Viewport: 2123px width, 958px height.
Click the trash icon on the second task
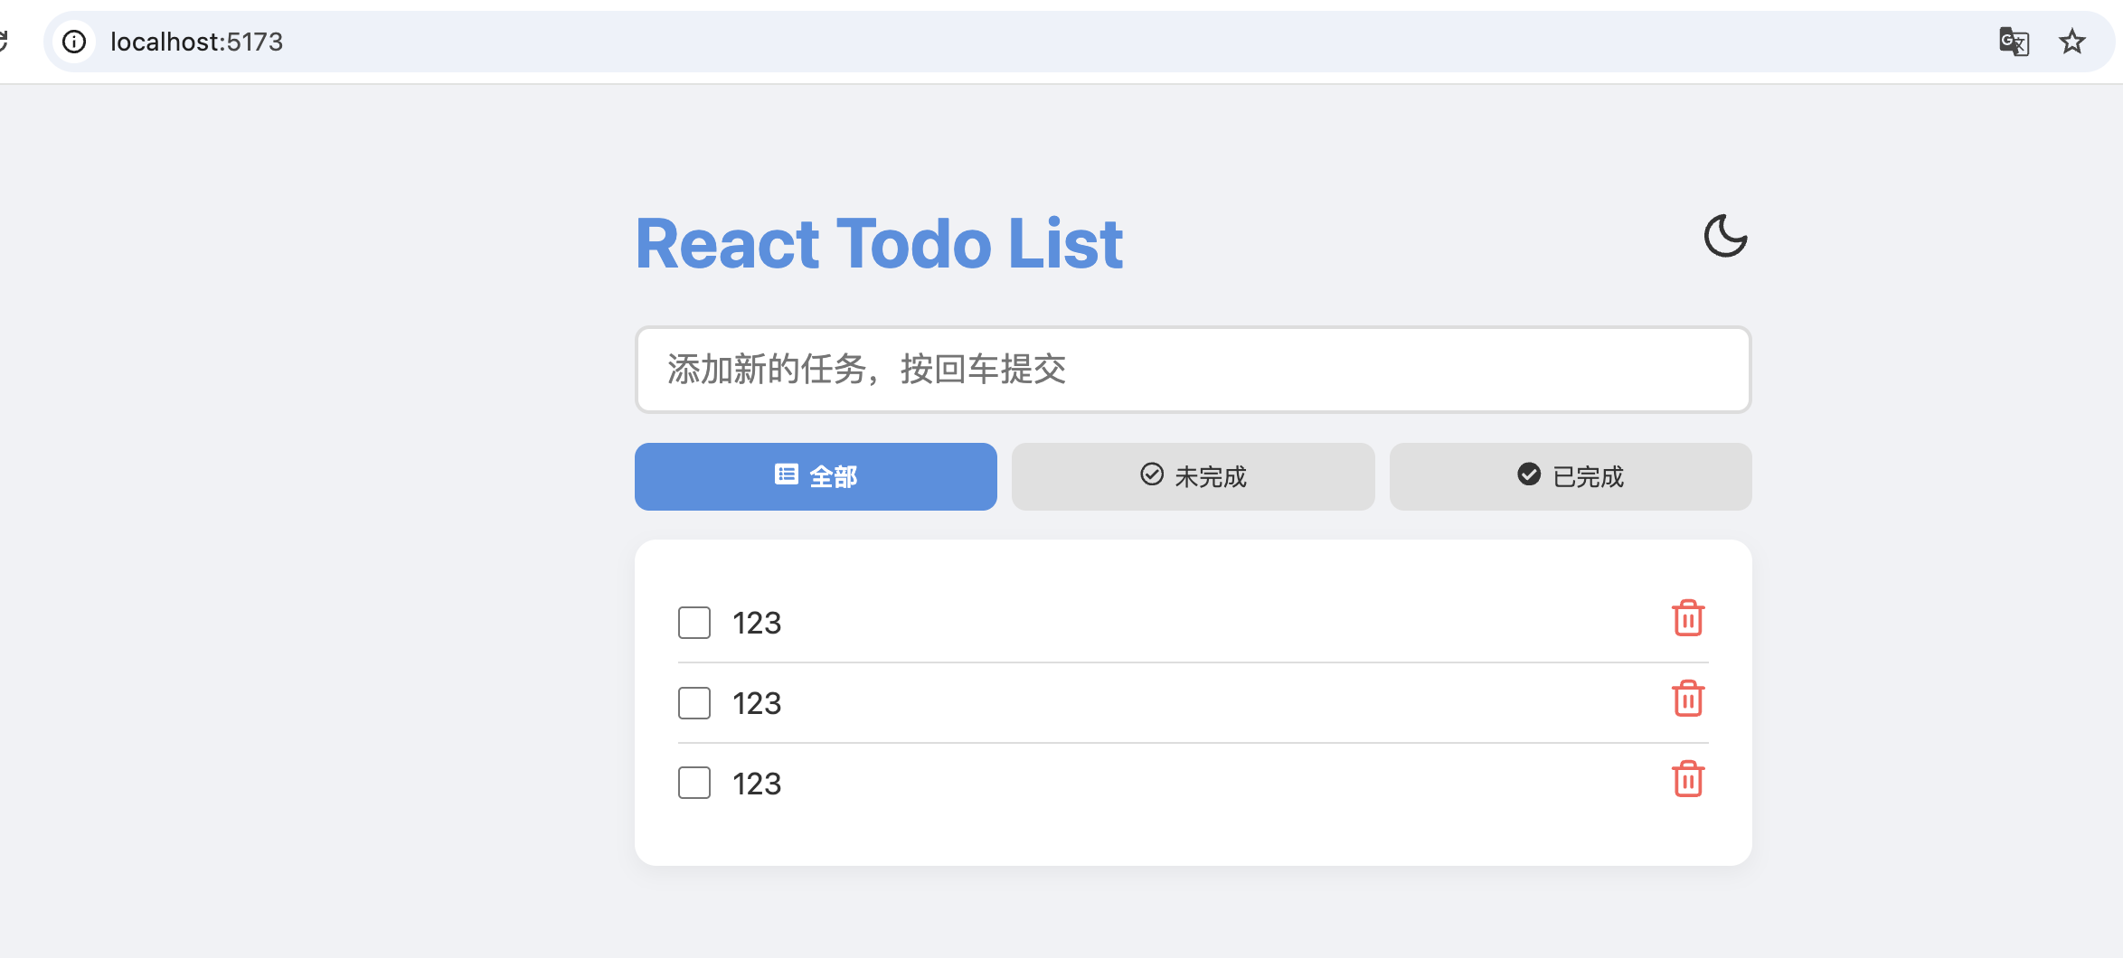point(1687,700)
